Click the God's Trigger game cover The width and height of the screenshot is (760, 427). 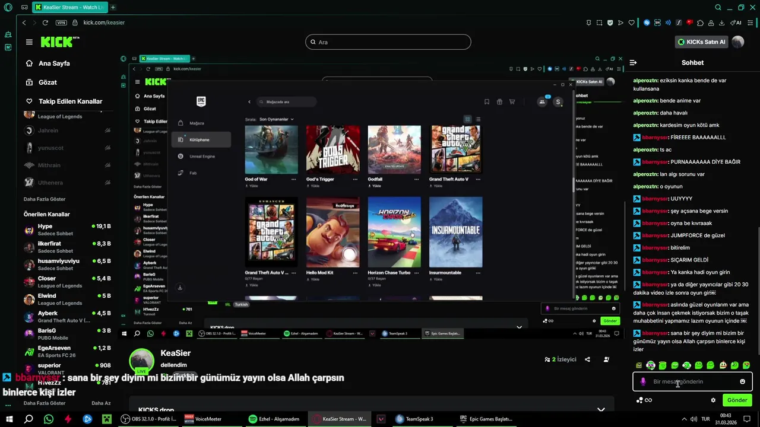332,149
